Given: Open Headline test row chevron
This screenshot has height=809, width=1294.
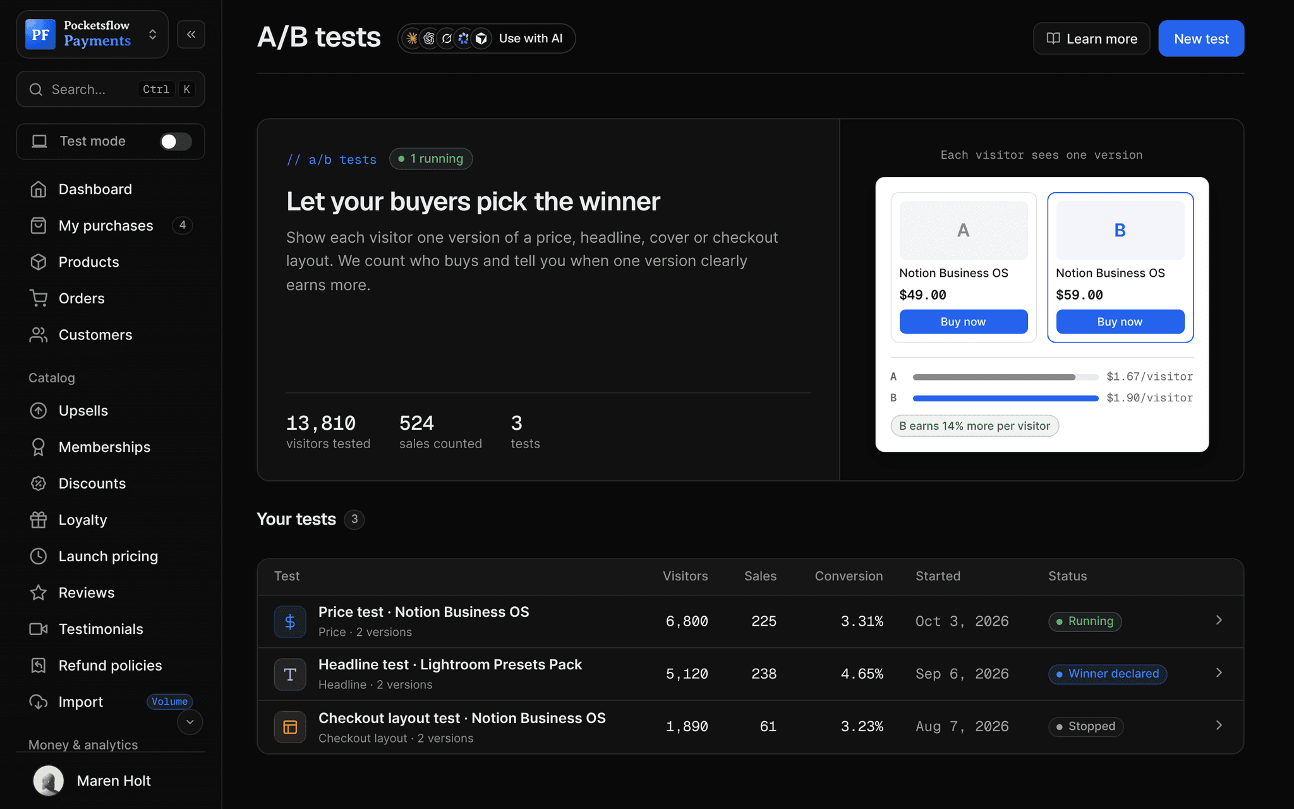Looking at the screenshot, I should pos(1219,673).
